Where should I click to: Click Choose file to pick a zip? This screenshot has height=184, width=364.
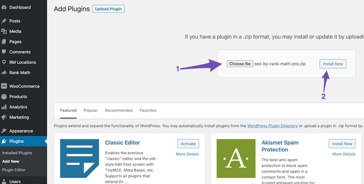pyautogui.click(x=240, y=64)
